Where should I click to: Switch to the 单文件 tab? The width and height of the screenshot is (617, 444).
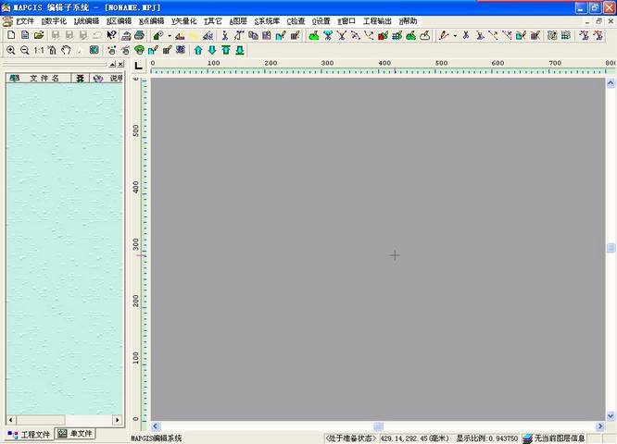point(75,434)
